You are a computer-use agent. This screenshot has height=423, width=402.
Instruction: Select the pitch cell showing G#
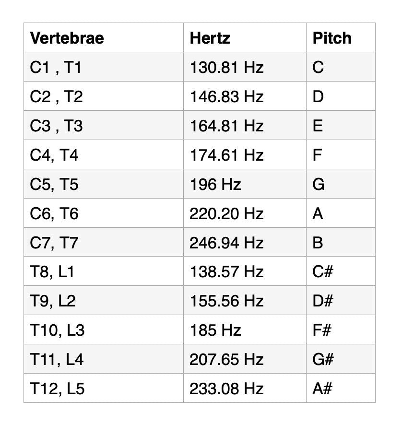tap(341, 359)
